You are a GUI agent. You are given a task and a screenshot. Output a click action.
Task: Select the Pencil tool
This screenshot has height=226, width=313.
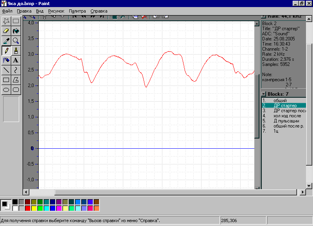6,51
